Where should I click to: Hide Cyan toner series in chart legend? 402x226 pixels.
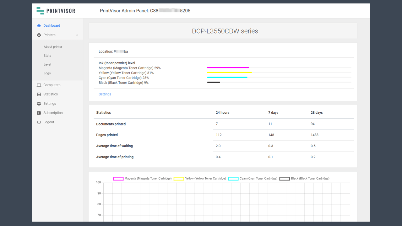(x=233, y=179)
